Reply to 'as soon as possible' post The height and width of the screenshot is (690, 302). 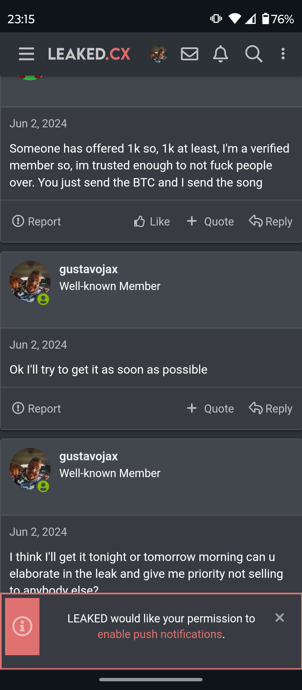(271, 409)
